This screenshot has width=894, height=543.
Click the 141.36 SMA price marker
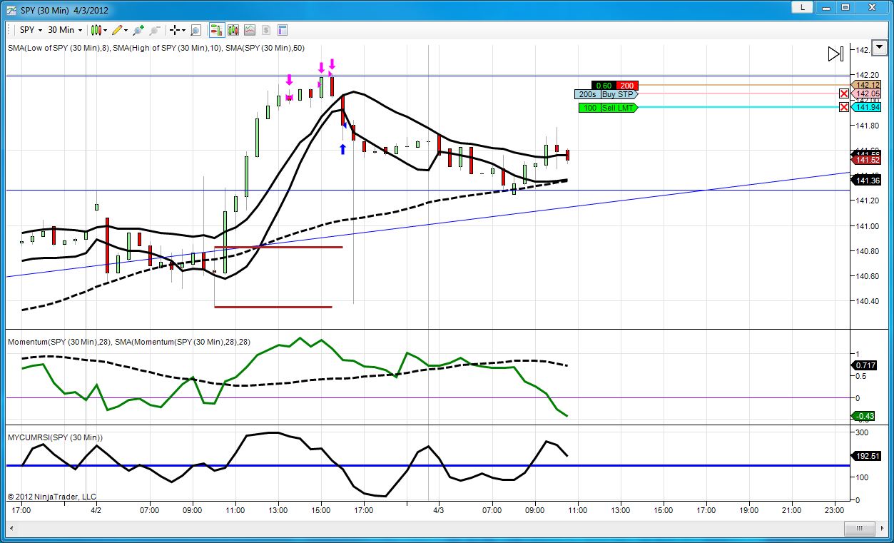(866, 181)
